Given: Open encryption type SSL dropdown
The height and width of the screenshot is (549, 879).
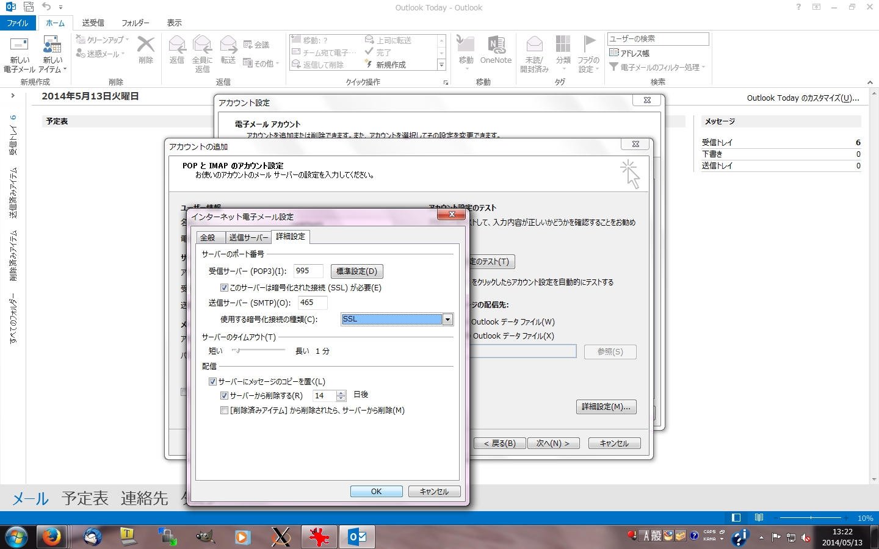Looking at the screenshot, I should pos(448,319).
